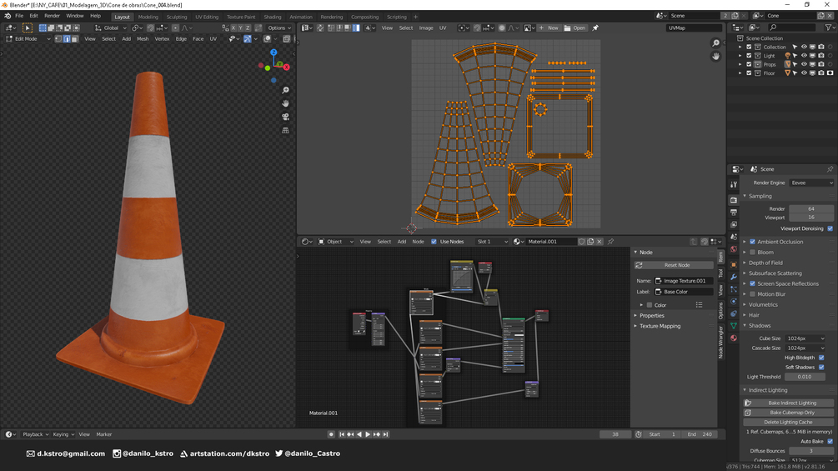This screenshot has height=471, width=838.
Task: Open the Cube Size dropdown
Action: click(805, 338)
